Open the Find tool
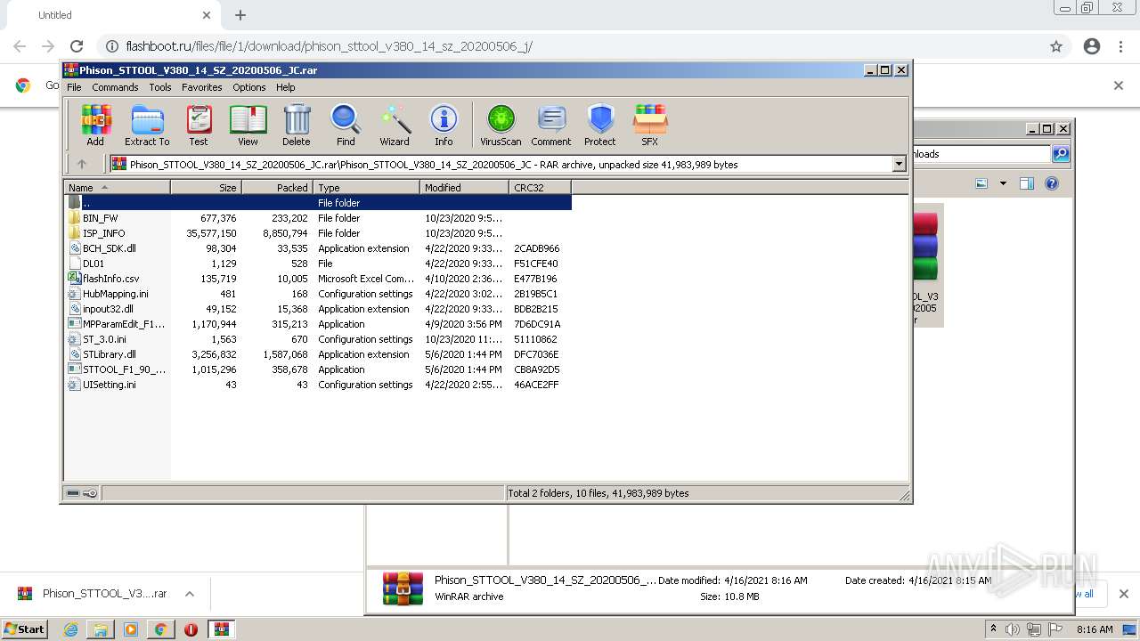1140x641 pixels. [346, 125]
